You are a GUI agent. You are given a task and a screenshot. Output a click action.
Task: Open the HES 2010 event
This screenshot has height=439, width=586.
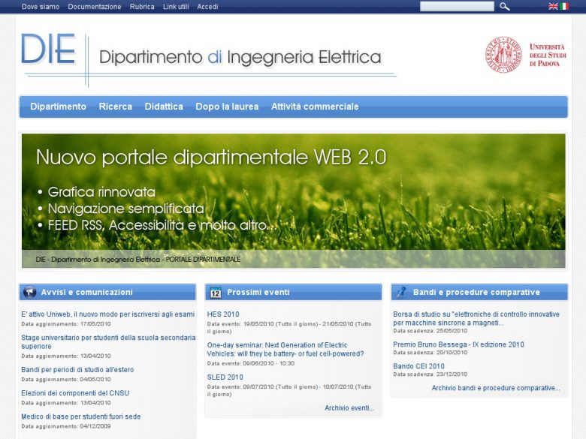223,314
